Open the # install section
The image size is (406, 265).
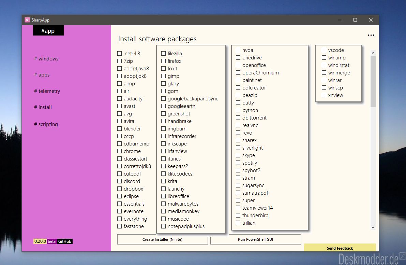(x=43, y=107)
